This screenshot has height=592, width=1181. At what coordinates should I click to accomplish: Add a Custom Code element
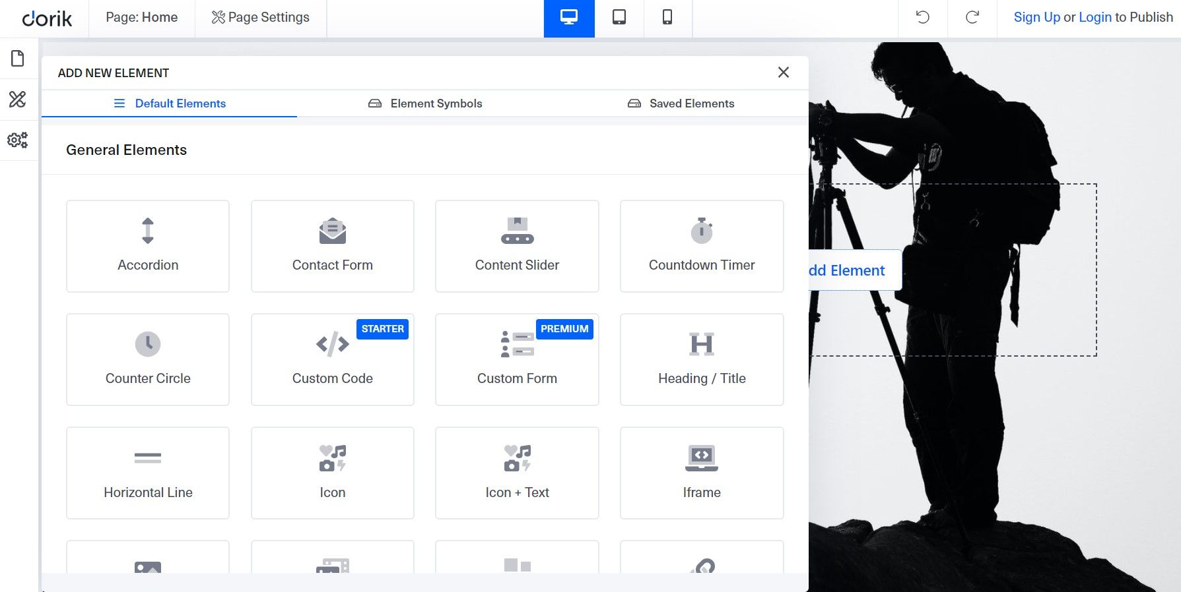(333, 359)
